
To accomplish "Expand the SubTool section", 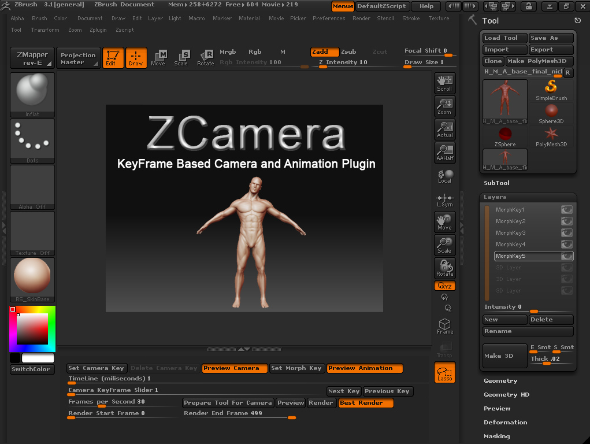I will click(x=496, y=183).
